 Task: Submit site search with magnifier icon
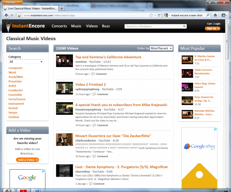[x=184, y=26]
